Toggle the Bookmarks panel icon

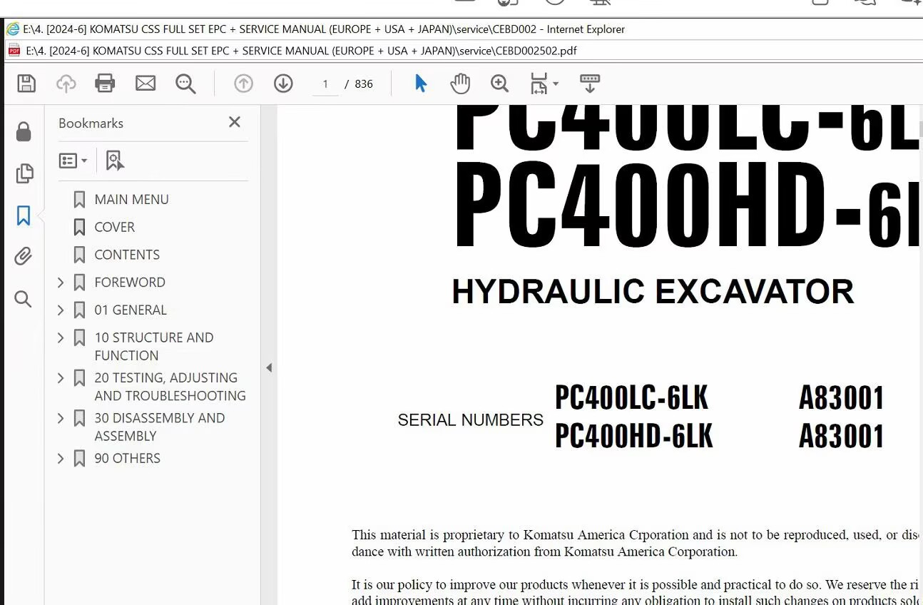[x=24, y=215]
